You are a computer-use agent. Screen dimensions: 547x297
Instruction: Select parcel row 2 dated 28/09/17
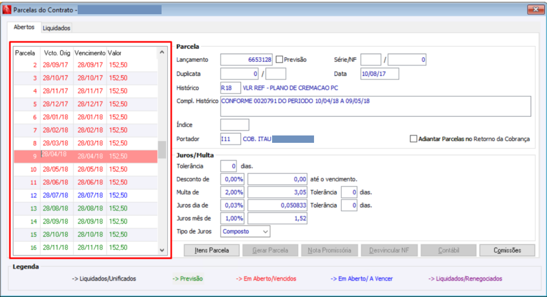point(86,65)
